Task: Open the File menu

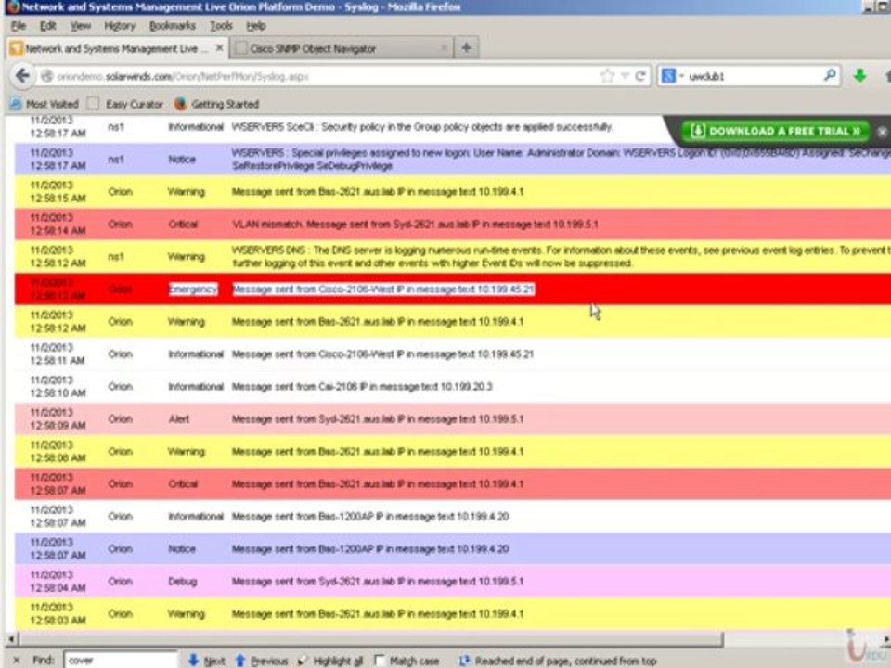Action: coord(19,26)
